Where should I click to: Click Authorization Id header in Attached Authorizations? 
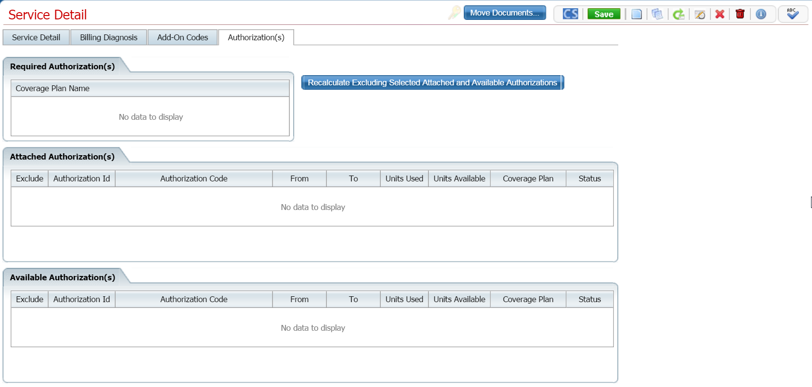(82, 178)
